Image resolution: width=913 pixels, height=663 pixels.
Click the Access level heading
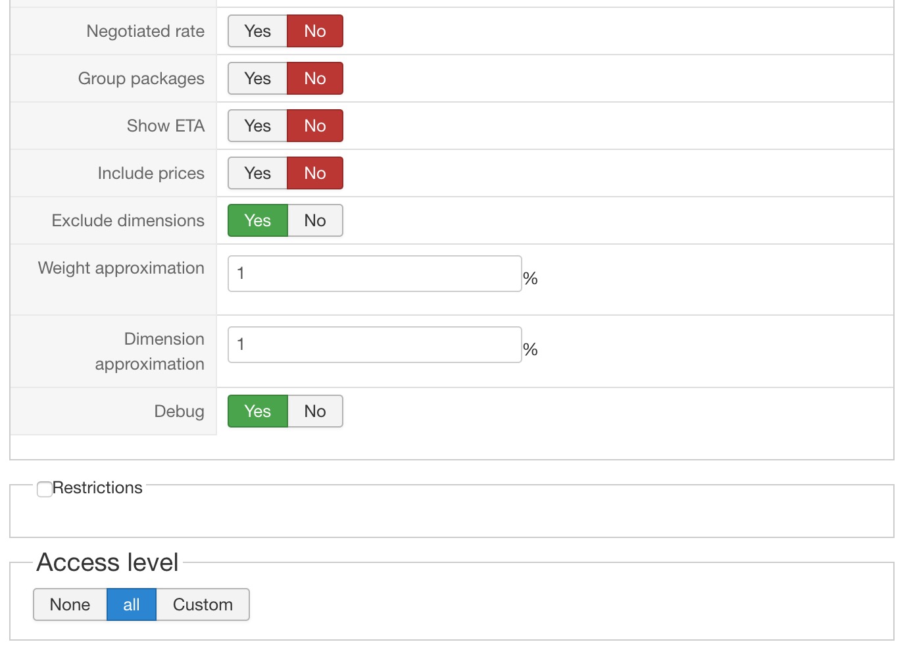[x=108, y=563]
